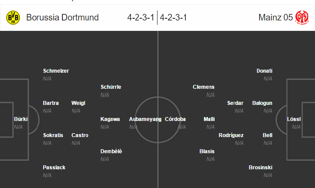The image size is (315, 188).
Task: Click the Mainz 05 club logo
Action: 302,18
